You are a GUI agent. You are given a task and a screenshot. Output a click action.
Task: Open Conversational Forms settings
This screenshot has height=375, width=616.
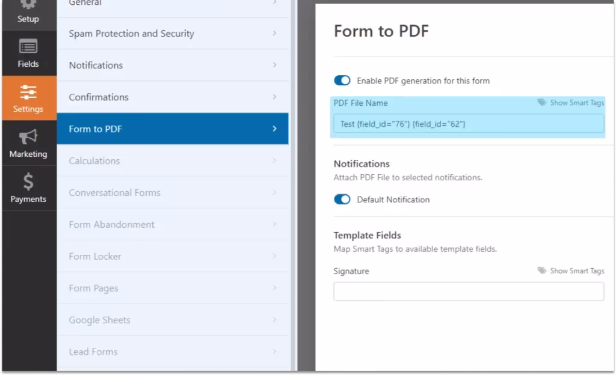[172, 193]
